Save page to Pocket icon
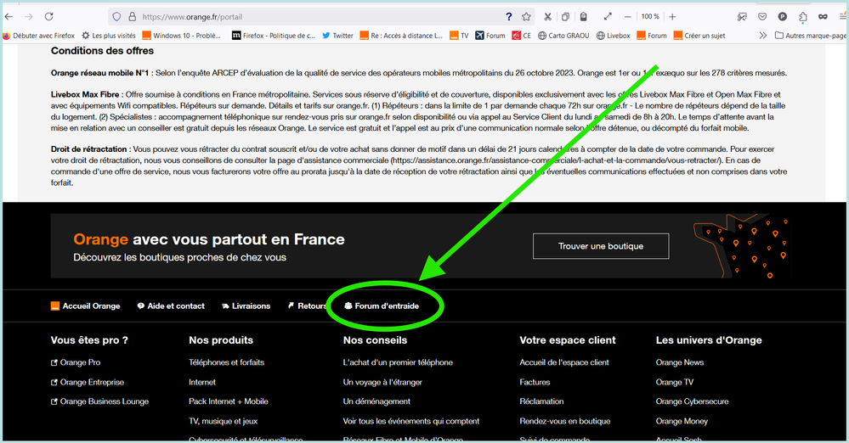Screen dimensions: 849x443 point(762,17)
